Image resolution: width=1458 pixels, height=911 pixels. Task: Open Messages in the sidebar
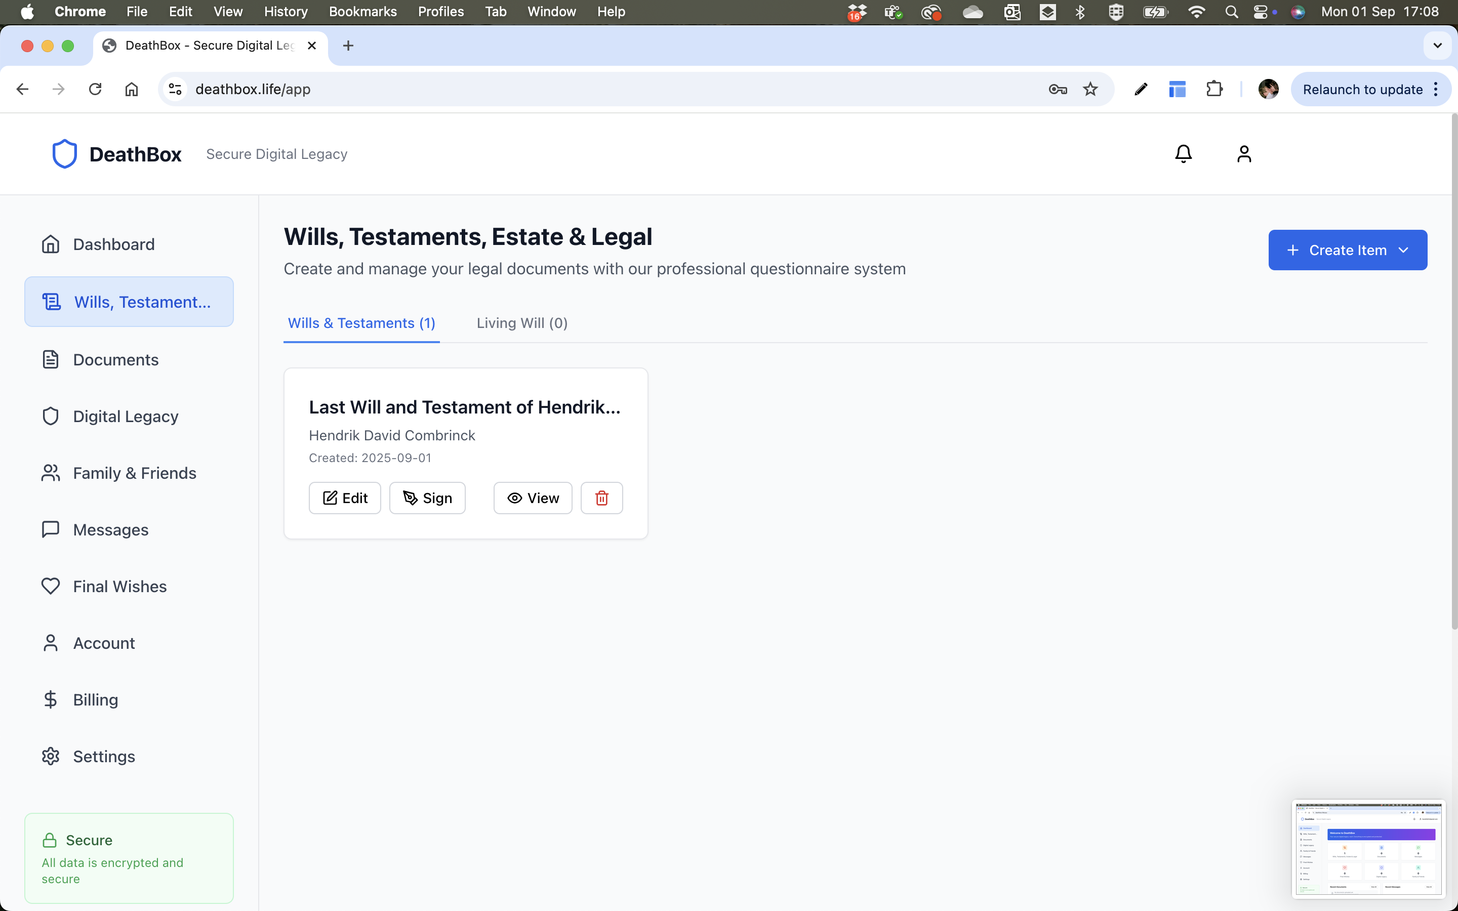point(129,529)
